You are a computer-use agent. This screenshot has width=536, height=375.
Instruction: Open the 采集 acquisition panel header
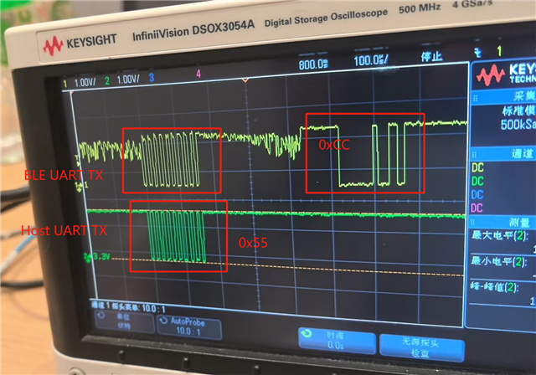point(503,97)
